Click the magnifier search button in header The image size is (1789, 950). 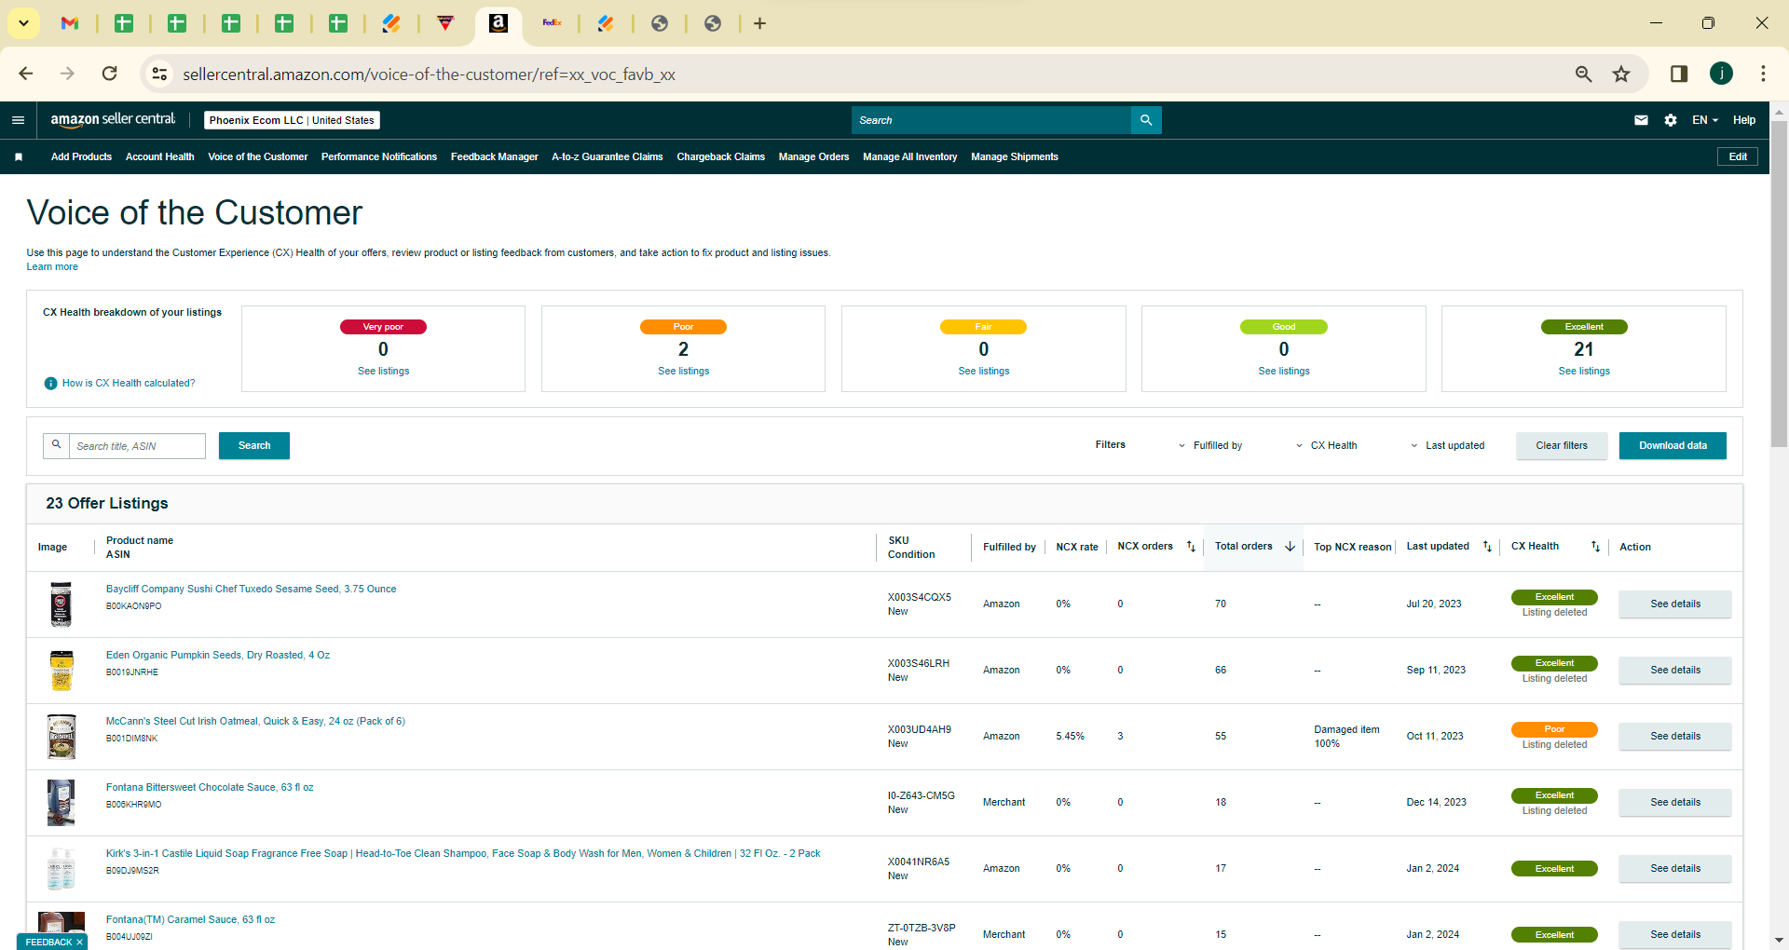pyautogui.click(x=1146, y=120)
